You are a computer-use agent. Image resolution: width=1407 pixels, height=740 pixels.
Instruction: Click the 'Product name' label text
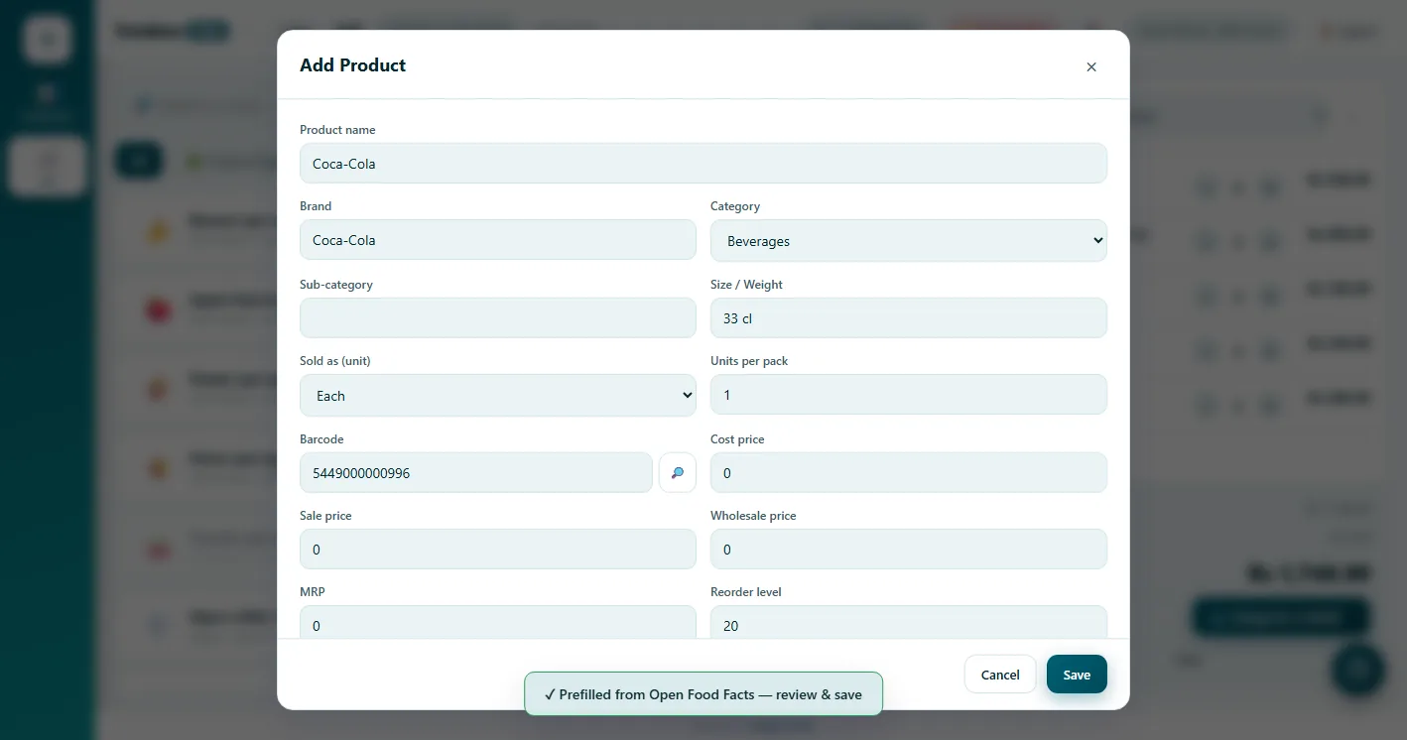click(337, 130)
